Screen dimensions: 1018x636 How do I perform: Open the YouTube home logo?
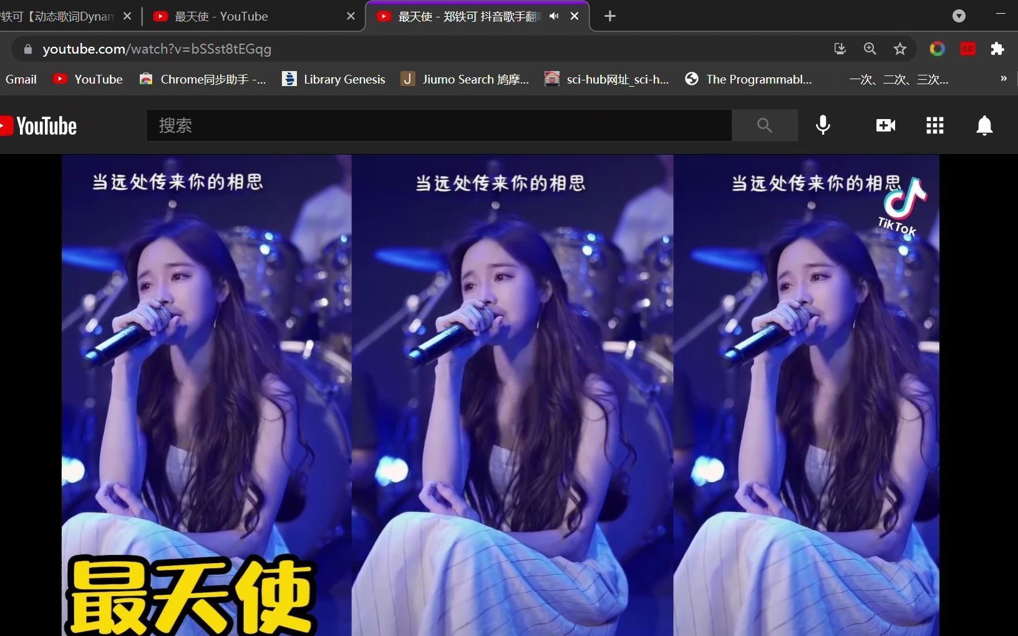[x=38, y=126]
